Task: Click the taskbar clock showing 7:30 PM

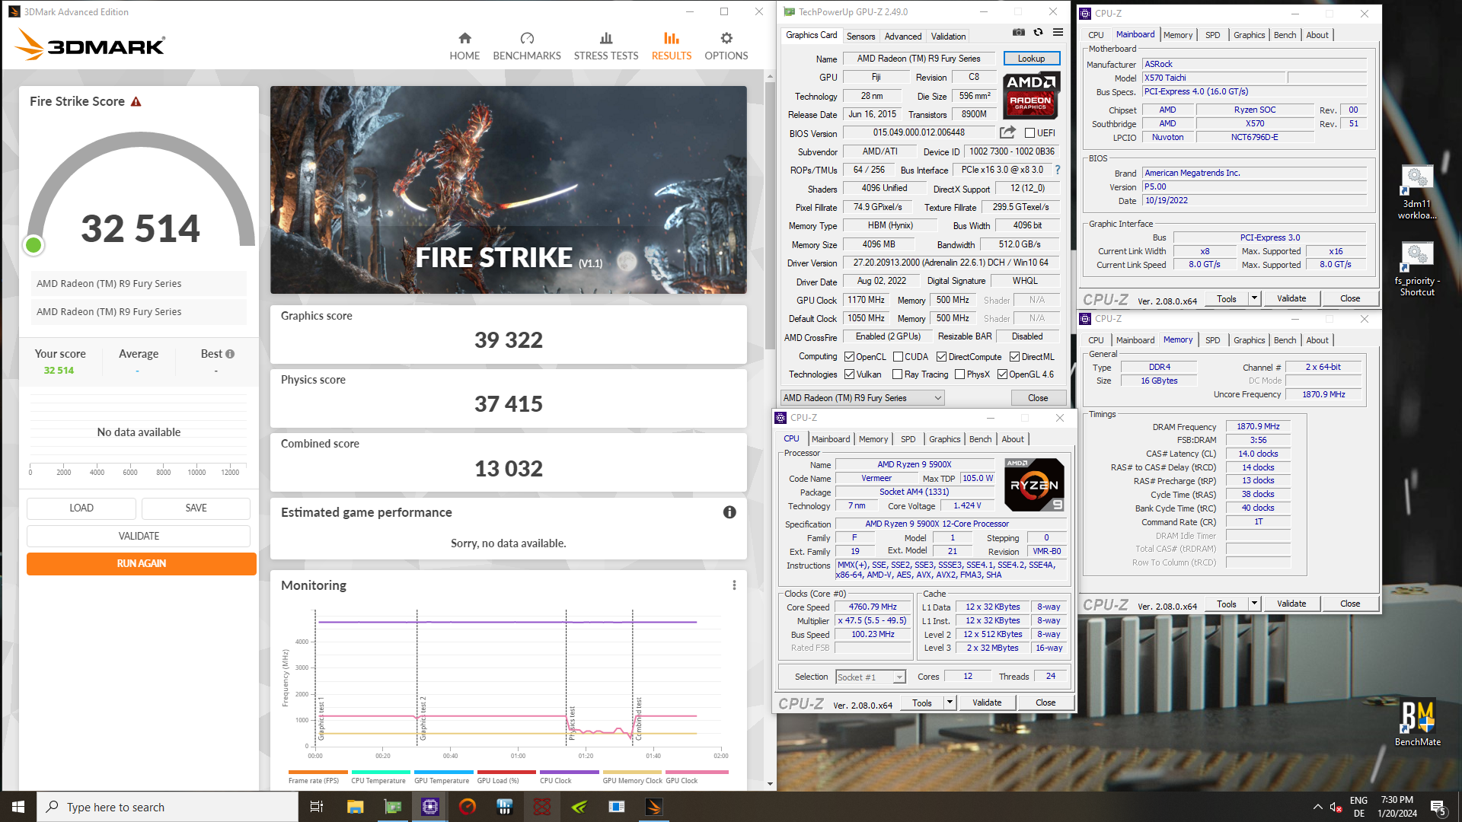Action: [x=1397, y=807]
